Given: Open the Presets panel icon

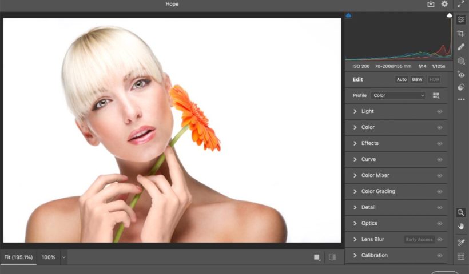Looking at the screenshot, I should click(461, 88).
